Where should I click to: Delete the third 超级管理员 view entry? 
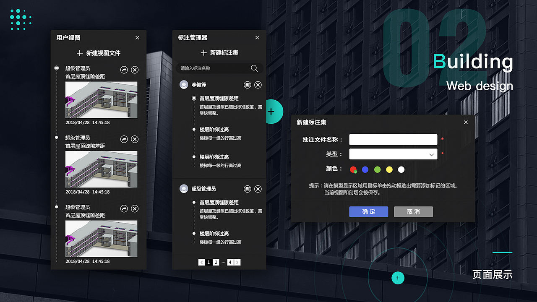[135, 208]
